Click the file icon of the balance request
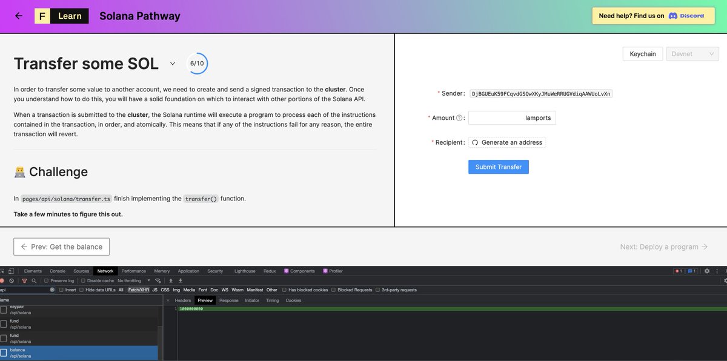 point(4,353)
